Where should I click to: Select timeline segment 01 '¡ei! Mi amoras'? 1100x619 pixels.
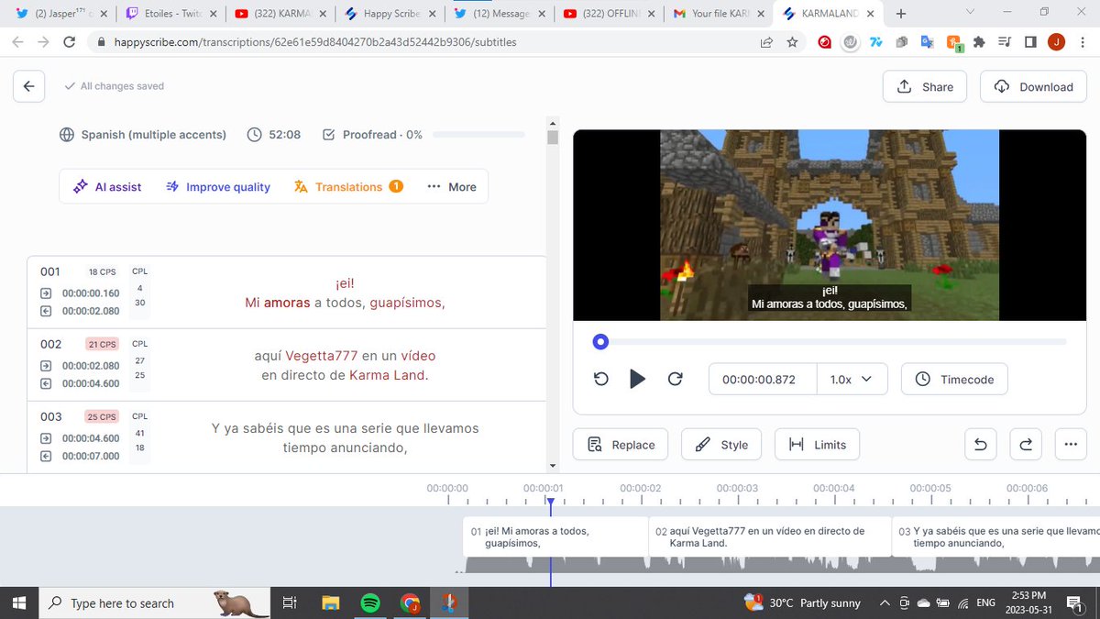[555, 536]
